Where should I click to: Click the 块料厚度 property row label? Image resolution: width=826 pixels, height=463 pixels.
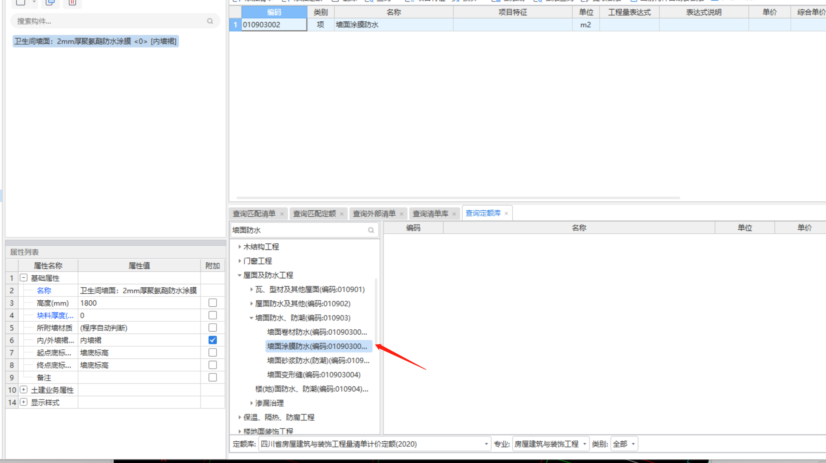(55, 315)
